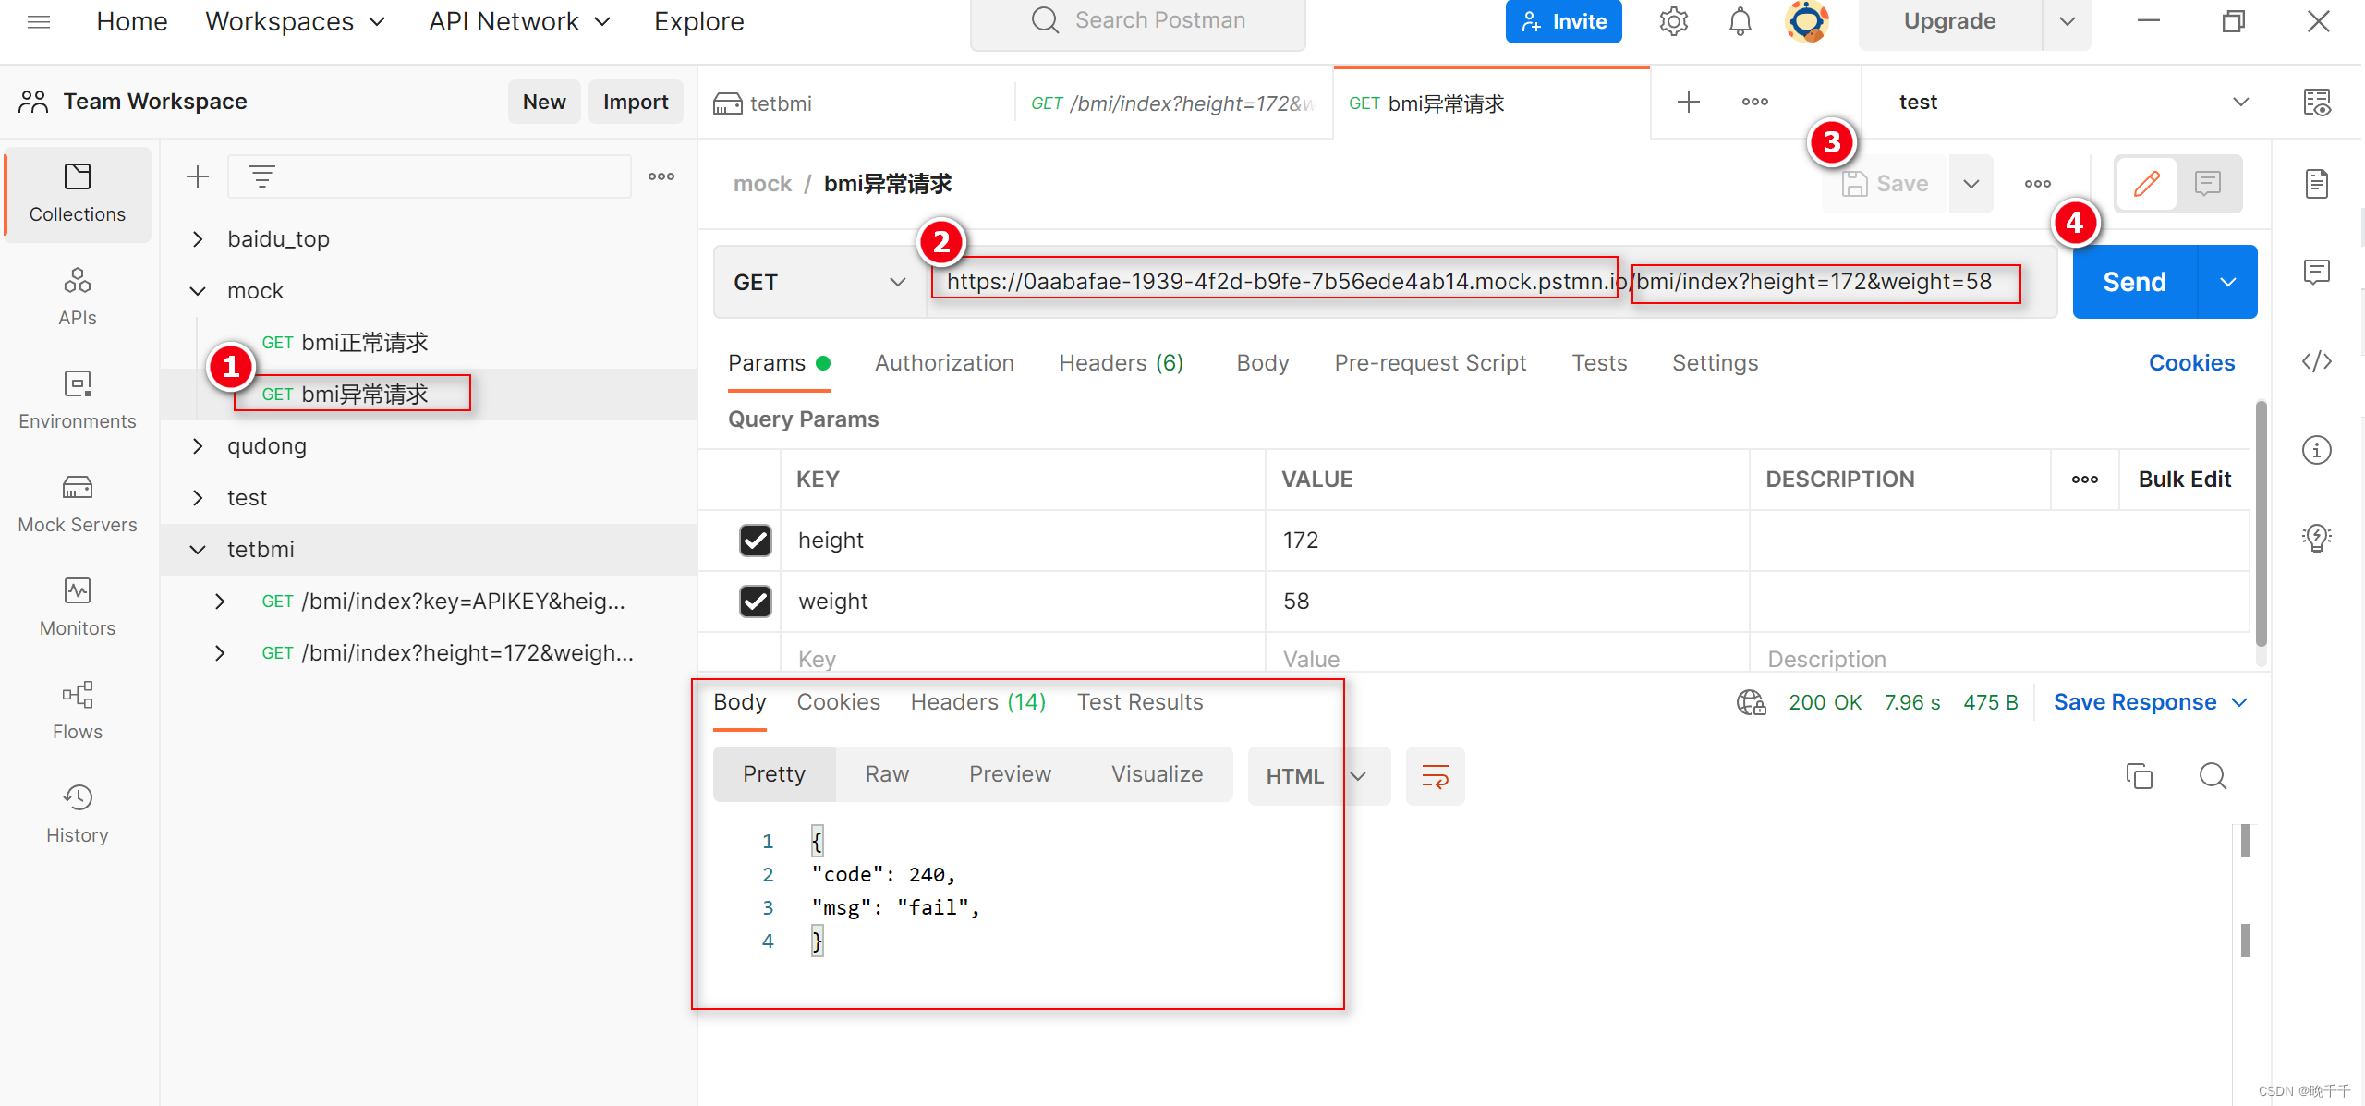Uncheck the height parameter checkbox
The height and width of the screenshot is (1106, 2365).
pyautogui.click(x=756, y=541)
